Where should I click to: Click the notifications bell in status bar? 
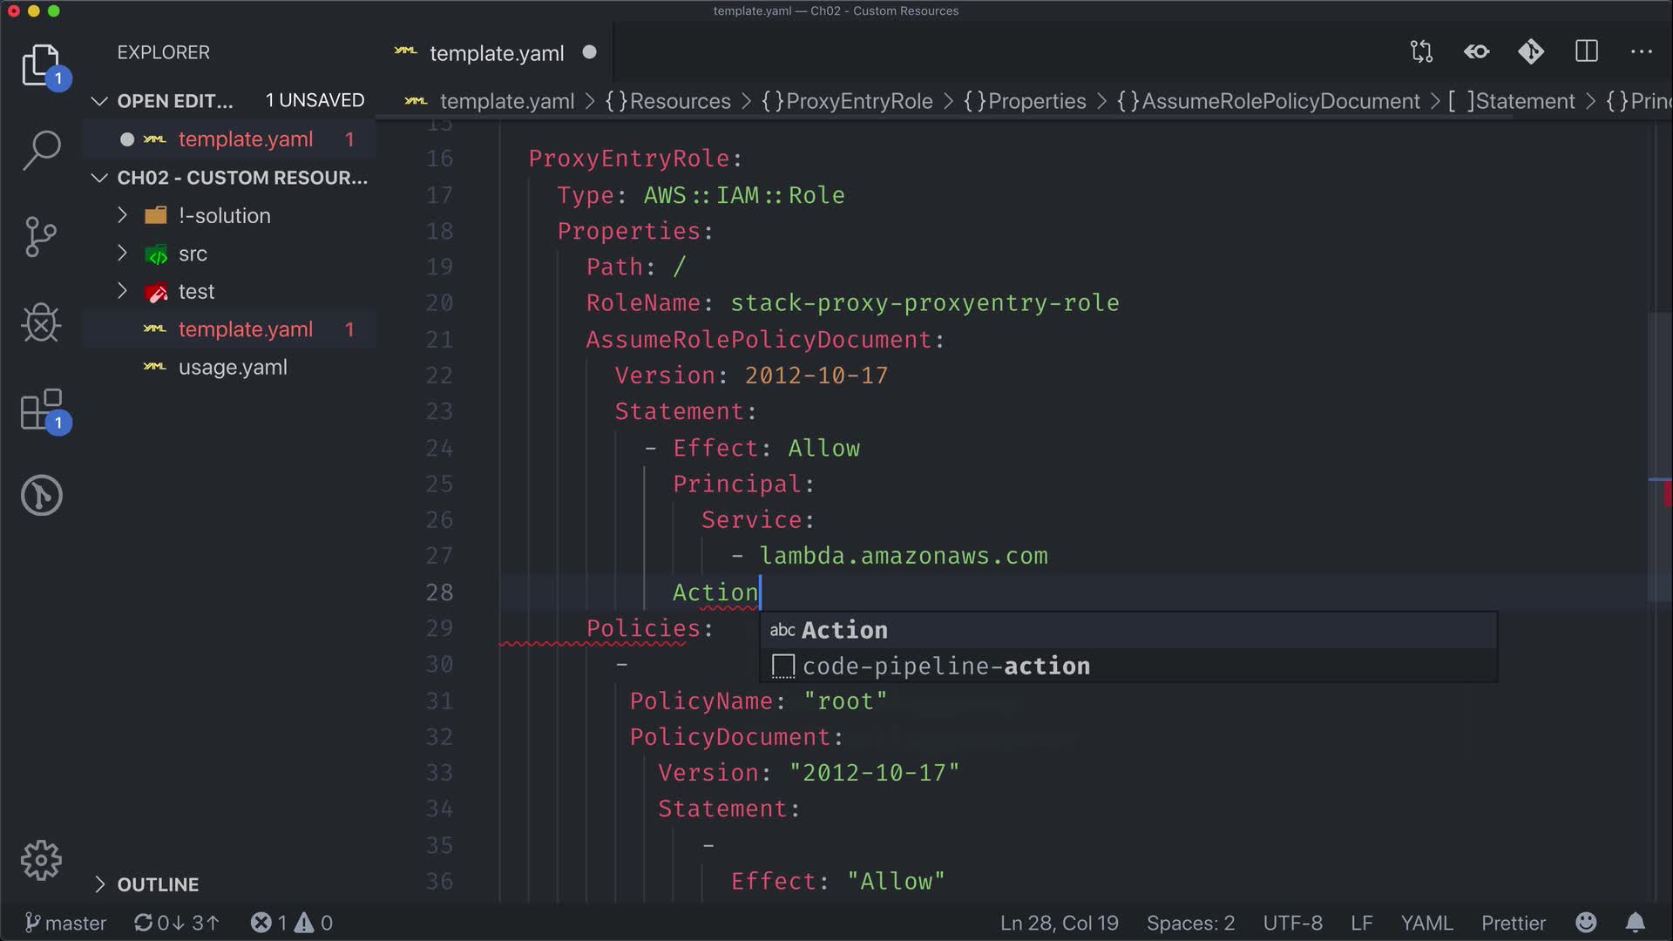[1636, 923]
